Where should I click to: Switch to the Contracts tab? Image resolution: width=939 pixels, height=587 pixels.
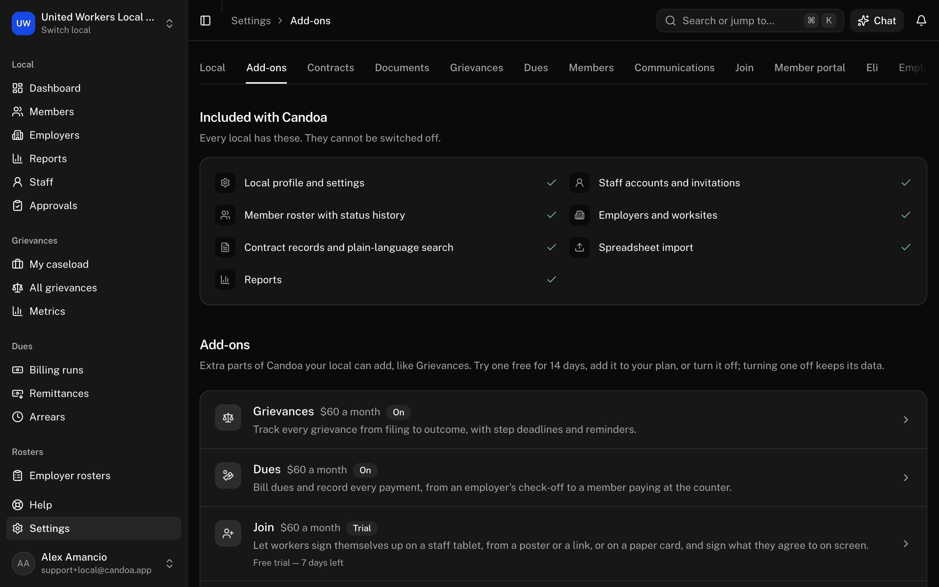point(330,68)
